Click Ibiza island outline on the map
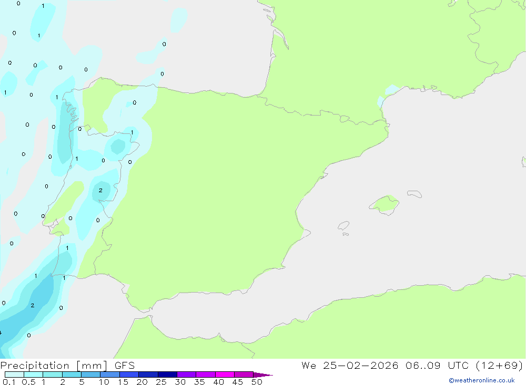Image resolution: width=526 pixels, height=385 pixels. (343, 226)
